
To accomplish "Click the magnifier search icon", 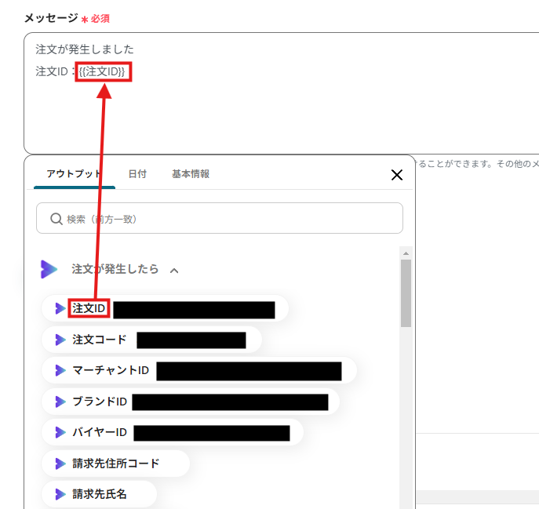I will pos(56,219).
